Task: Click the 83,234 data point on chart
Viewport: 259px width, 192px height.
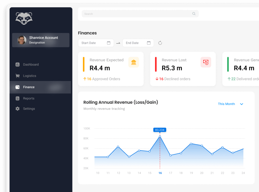Action: (160, 136)
